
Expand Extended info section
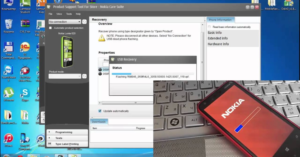(233, 38)
